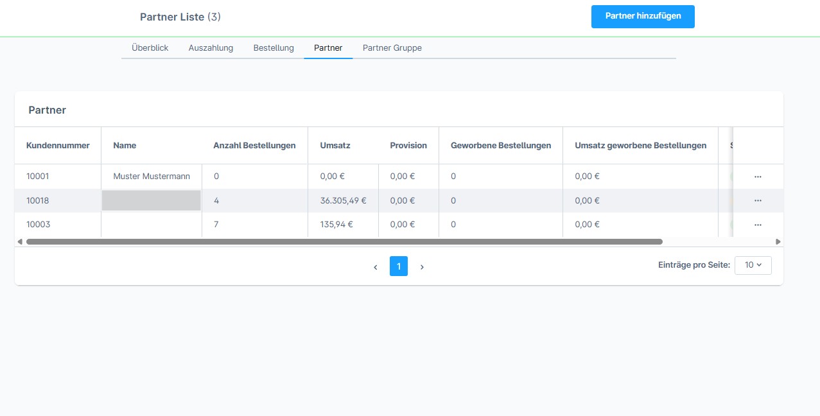Open actions menu for customer 10001
Screen dimensions: 820x416
point(758,177)
